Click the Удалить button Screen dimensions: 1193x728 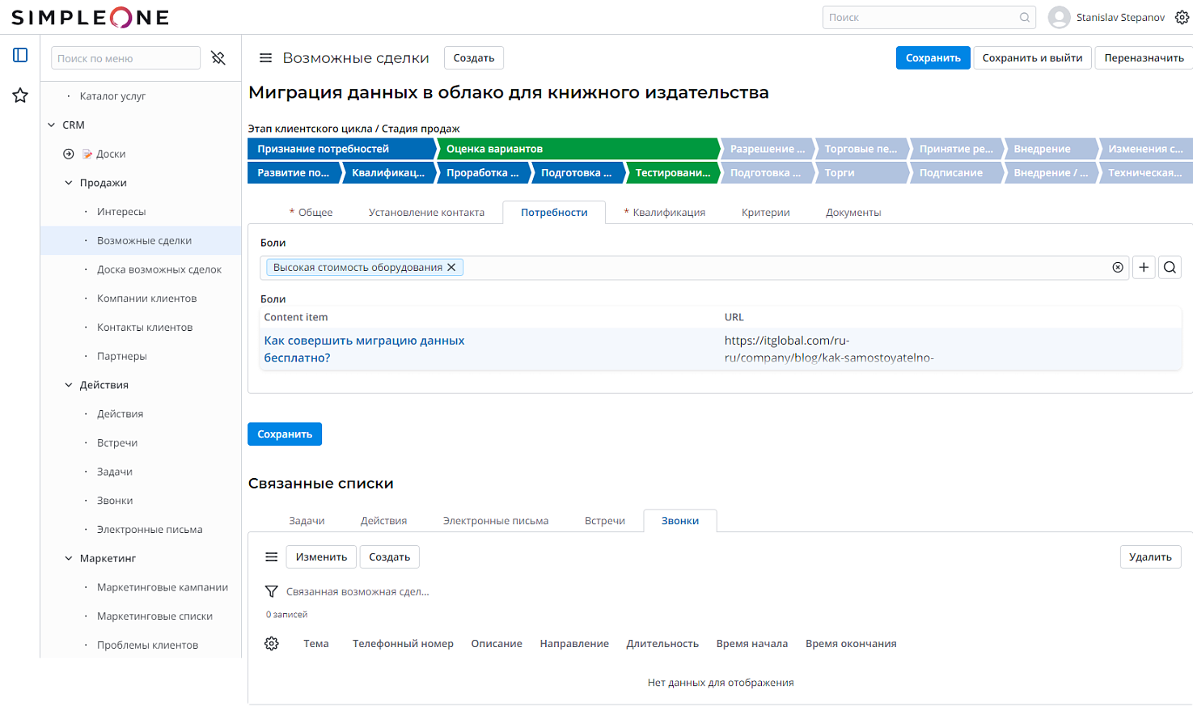[1150, 557]
